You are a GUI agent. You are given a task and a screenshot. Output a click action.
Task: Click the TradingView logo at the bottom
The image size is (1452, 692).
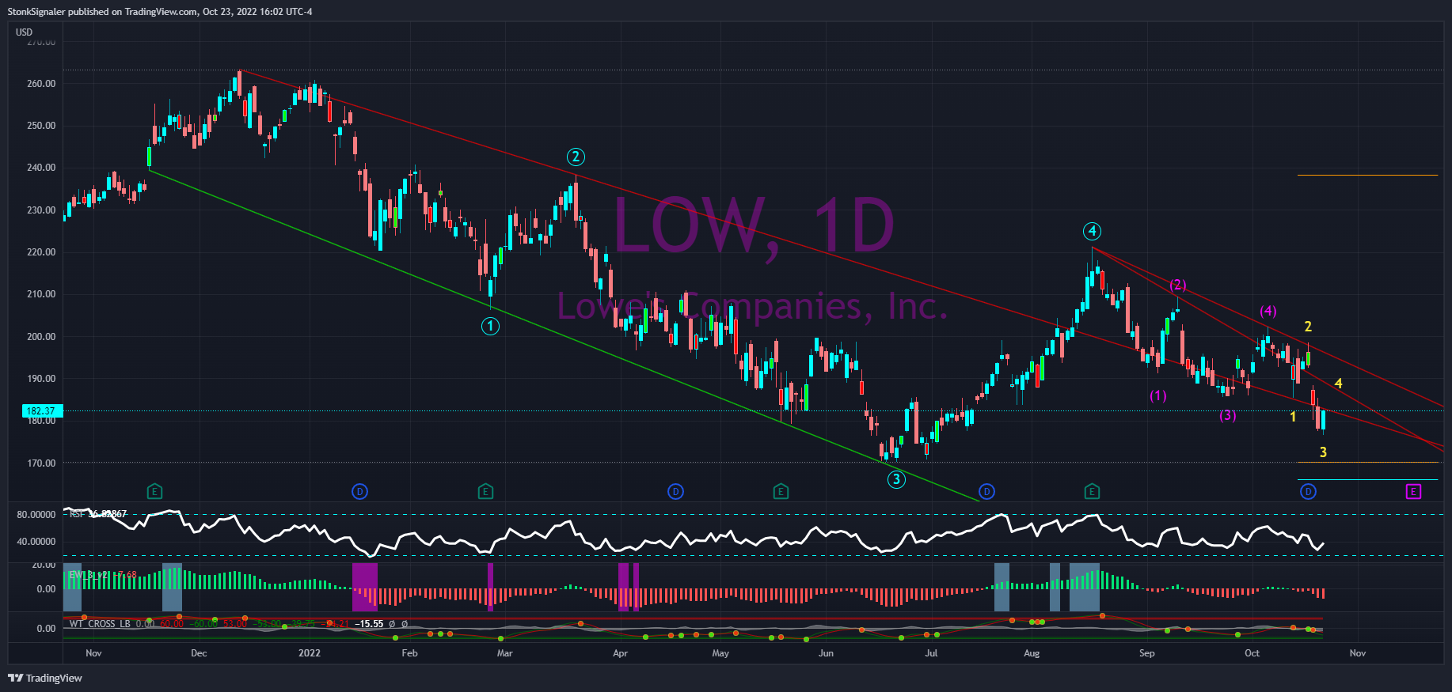(45, 678)
